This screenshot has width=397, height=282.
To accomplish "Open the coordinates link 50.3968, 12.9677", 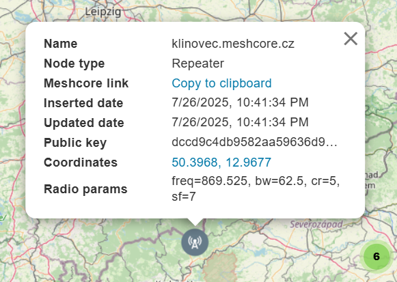I will point(221,163).
